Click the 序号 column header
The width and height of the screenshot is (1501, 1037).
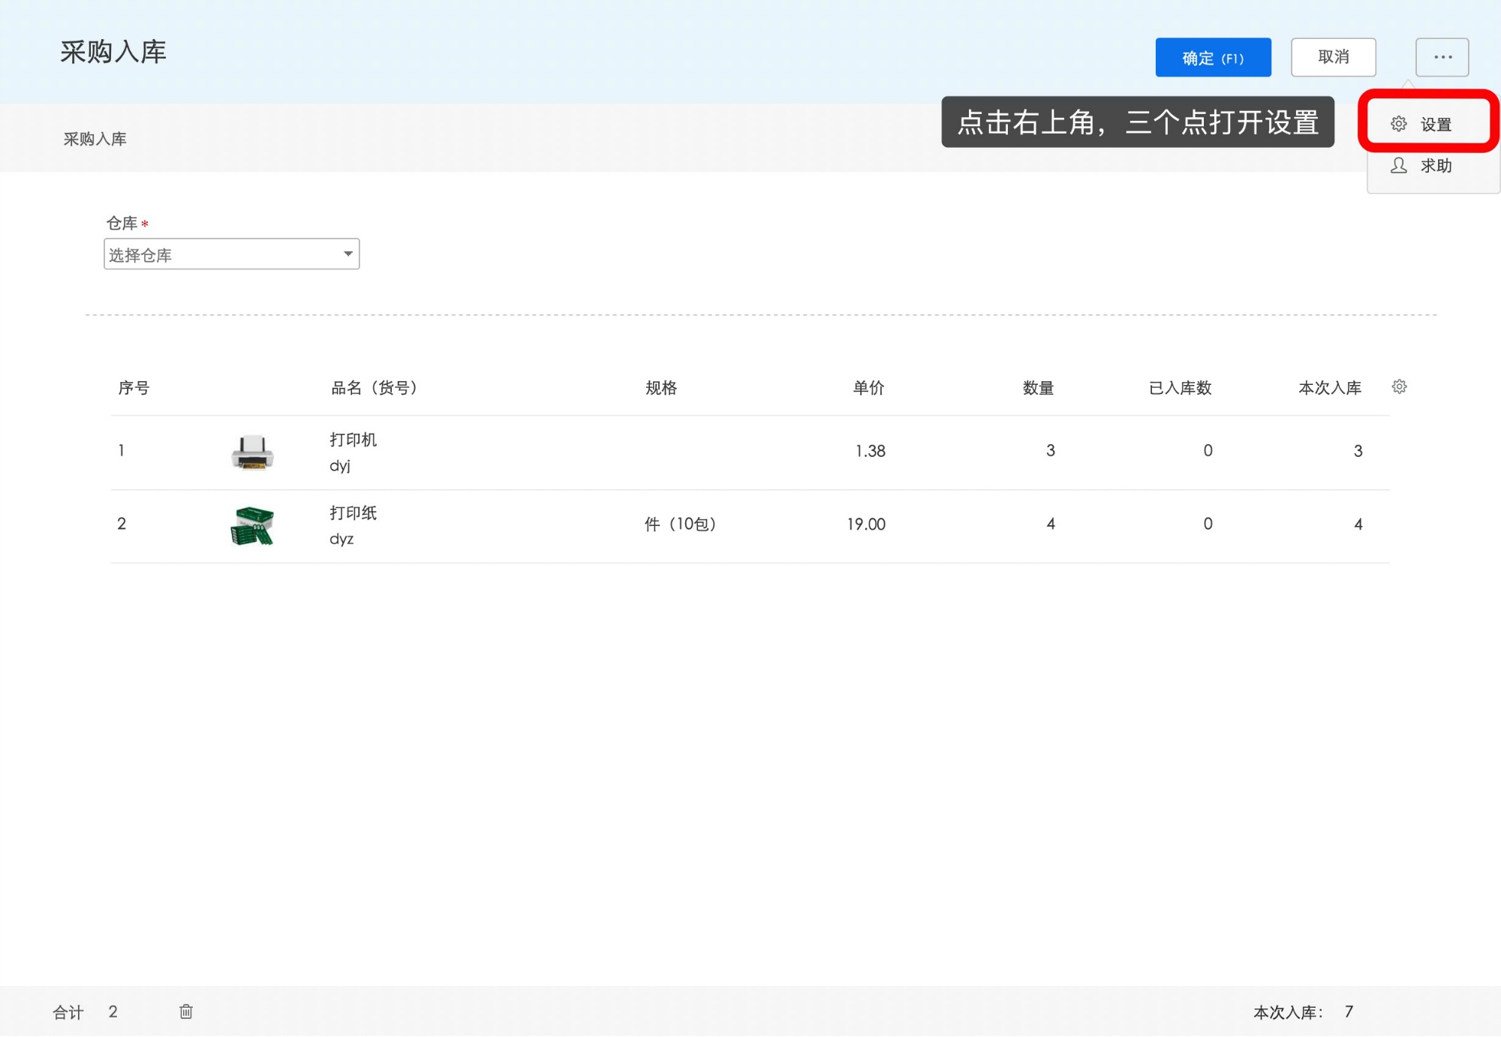click(x=134, y=388)
